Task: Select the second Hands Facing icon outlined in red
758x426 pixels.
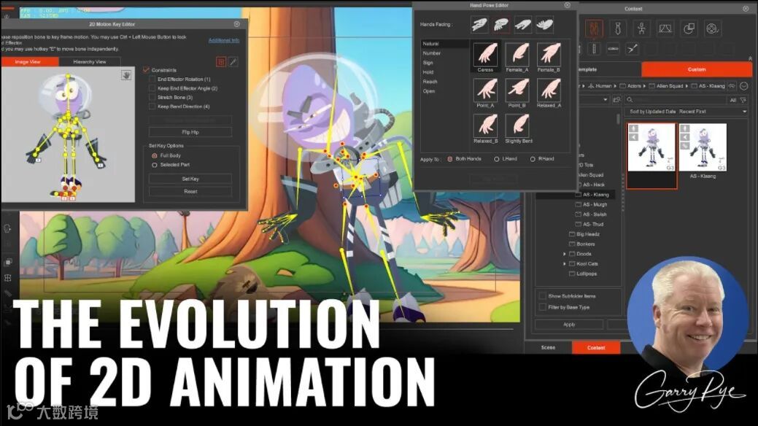Action: [x=501, y=25]
